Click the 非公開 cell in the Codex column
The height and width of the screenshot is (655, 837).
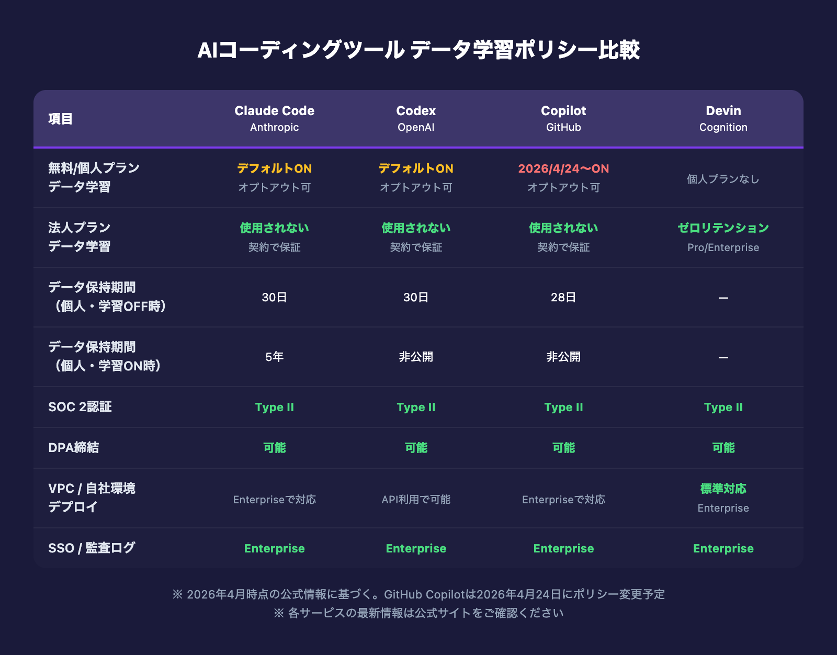416,357
